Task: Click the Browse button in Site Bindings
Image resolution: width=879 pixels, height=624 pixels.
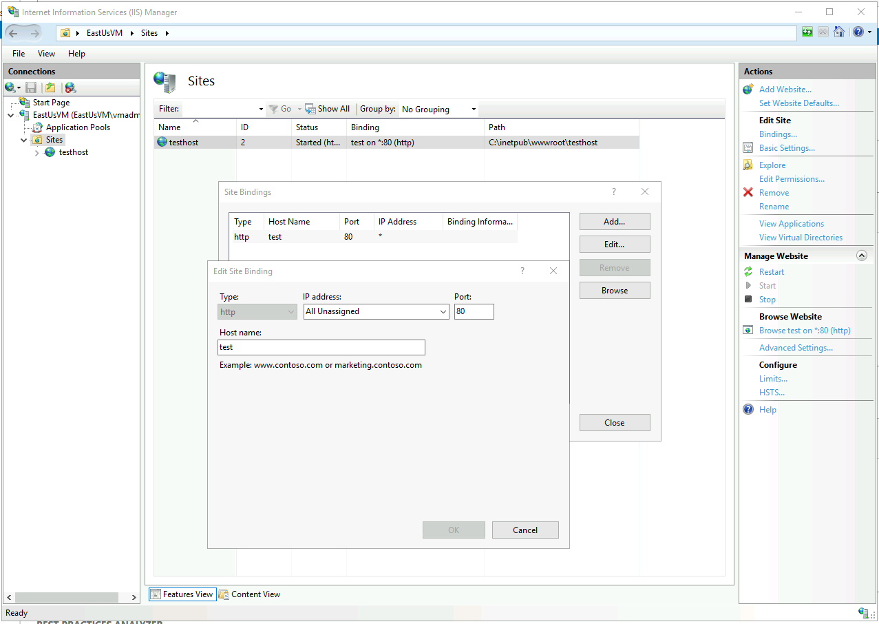Action: click(x=615, y=291)
